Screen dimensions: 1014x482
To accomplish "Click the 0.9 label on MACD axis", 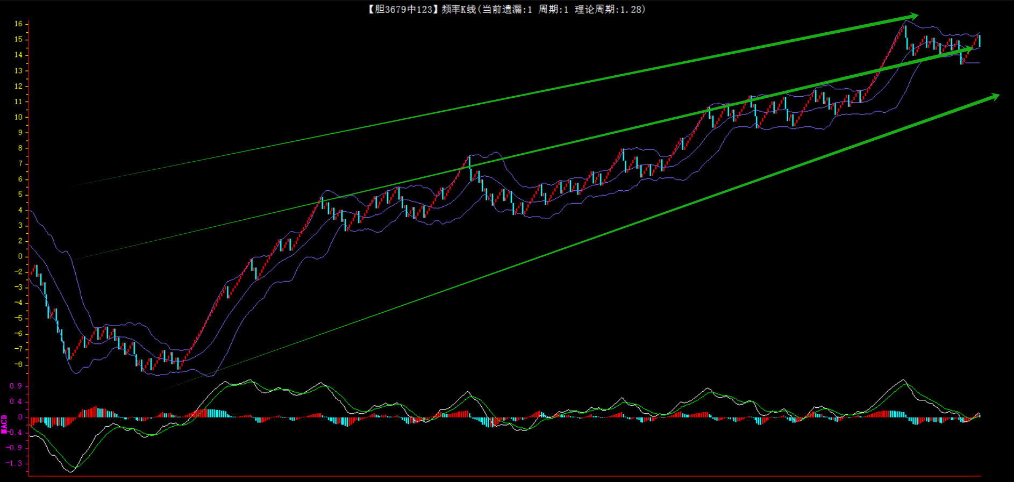I will [x=16, y=386].
